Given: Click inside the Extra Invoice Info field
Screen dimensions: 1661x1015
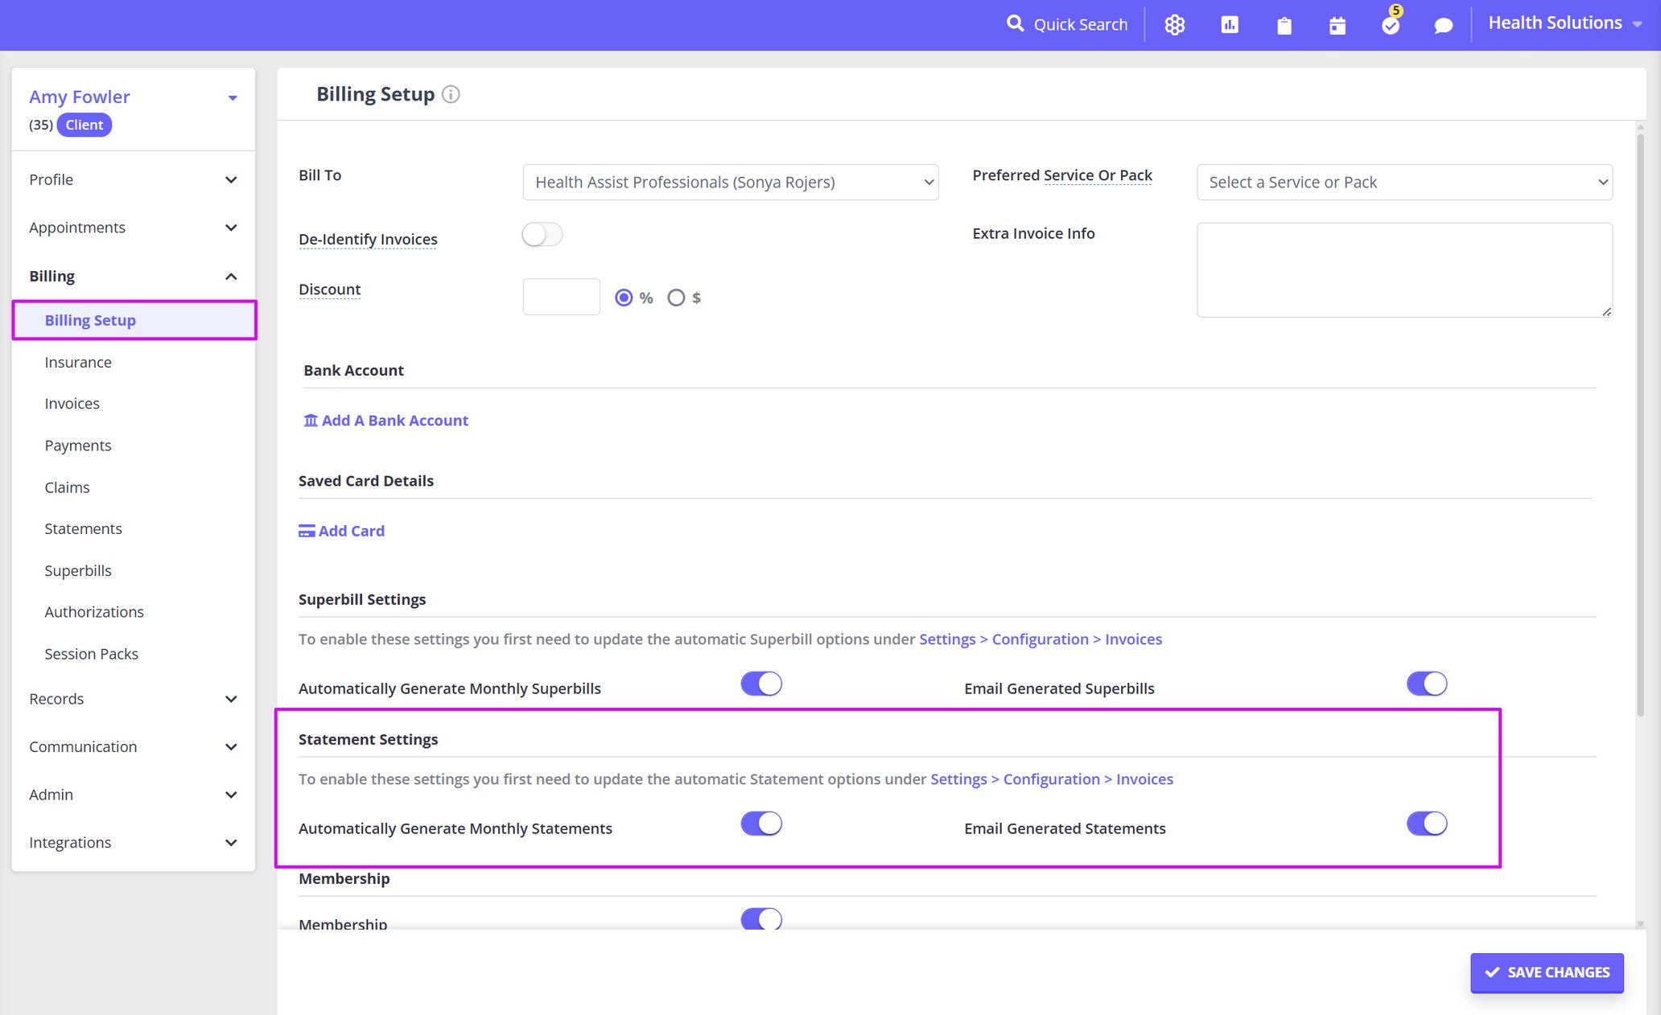Looking at the screenshot, I should [1403, 269].
